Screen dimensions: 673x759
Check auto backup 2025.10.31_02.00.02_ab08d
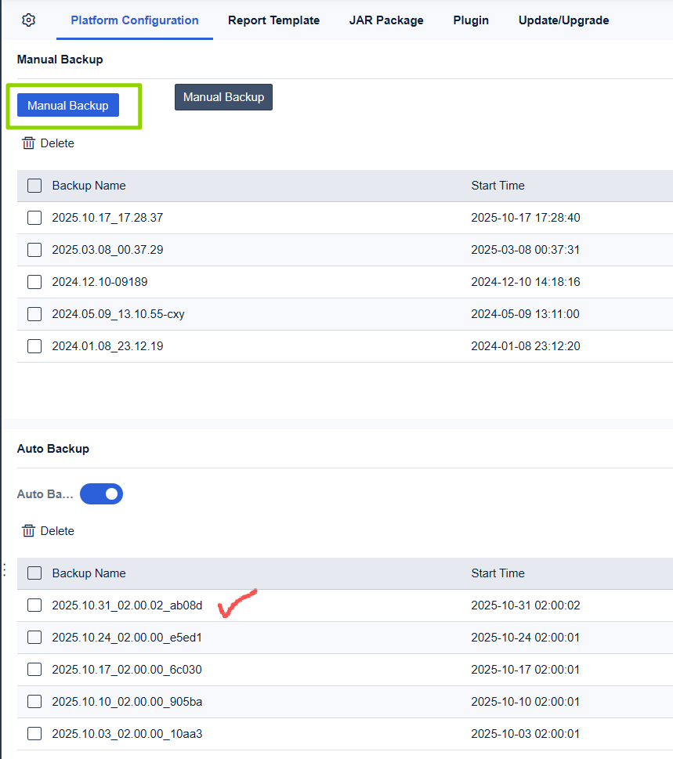pos(34,605)
